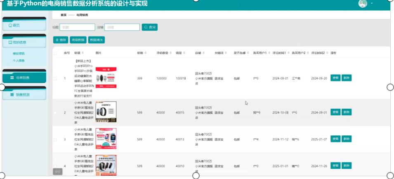Click the 店铺 column header sort arrows

[203, 53]
